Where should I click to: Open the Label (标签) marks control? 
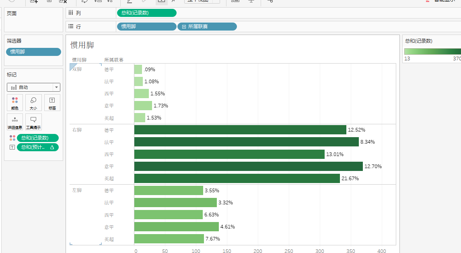pyautogui.click(x=52, y=103)
